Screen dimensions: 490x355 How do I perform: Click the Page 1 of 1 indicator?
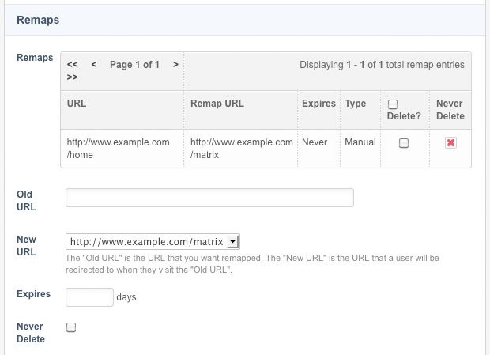click(x=134, y=65)
